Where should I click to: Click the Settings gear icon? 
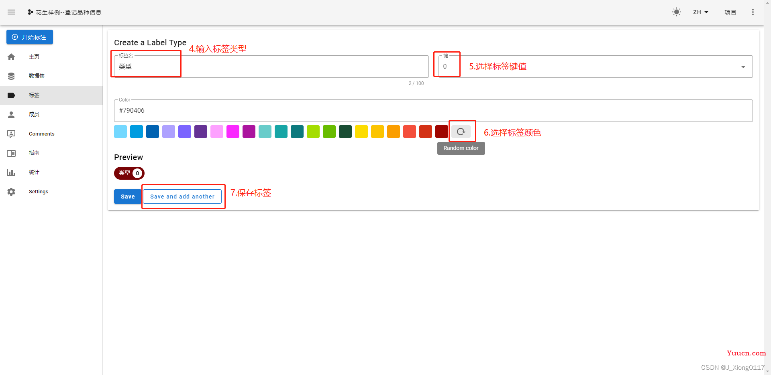click(11, 192)
